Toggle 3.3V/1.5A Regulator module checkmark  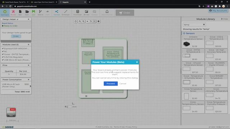[3, 57]
